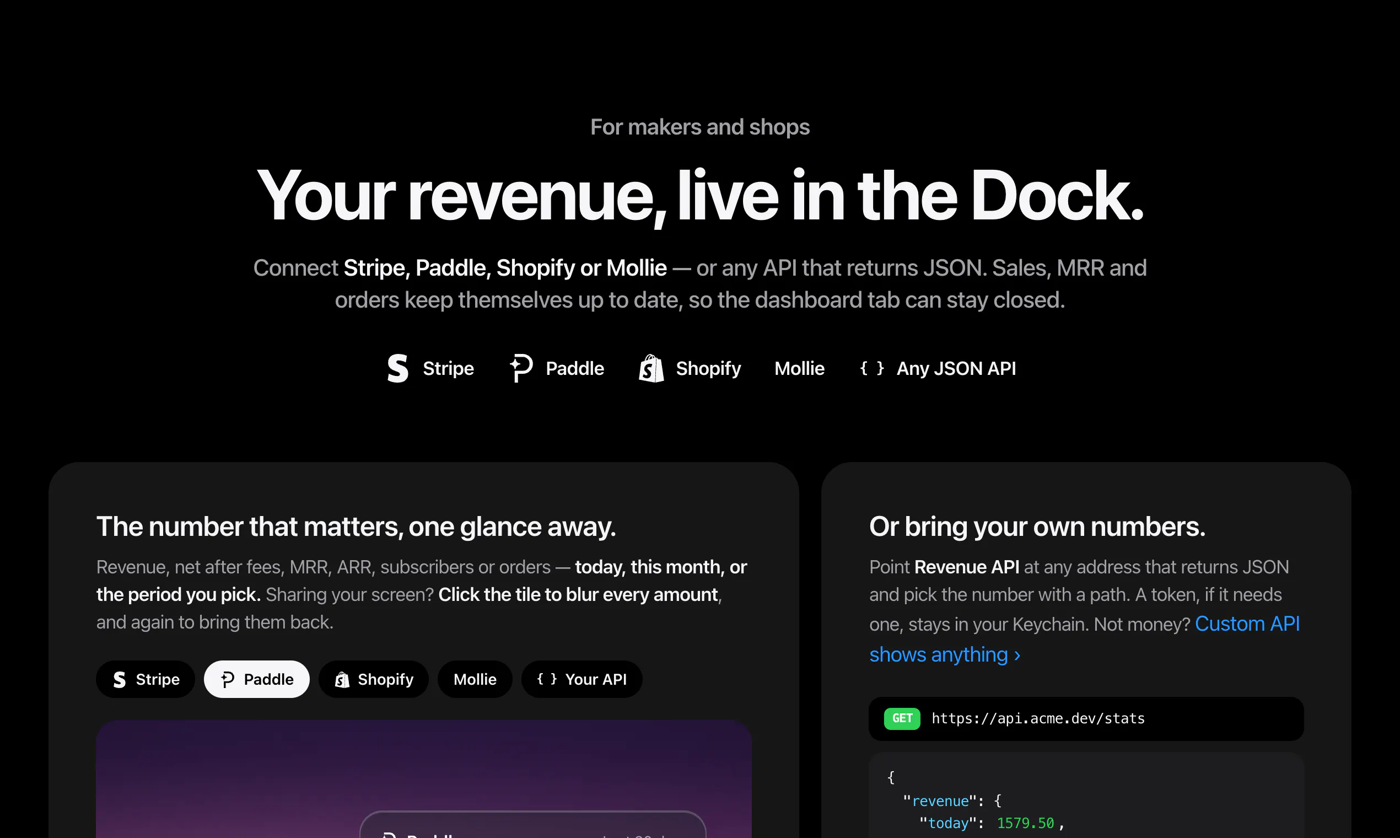This screenshot has height=838, width=1400.
Task: Switch to the Shopify pill tab
Action: pyautogui.click(x=374, y=679)
